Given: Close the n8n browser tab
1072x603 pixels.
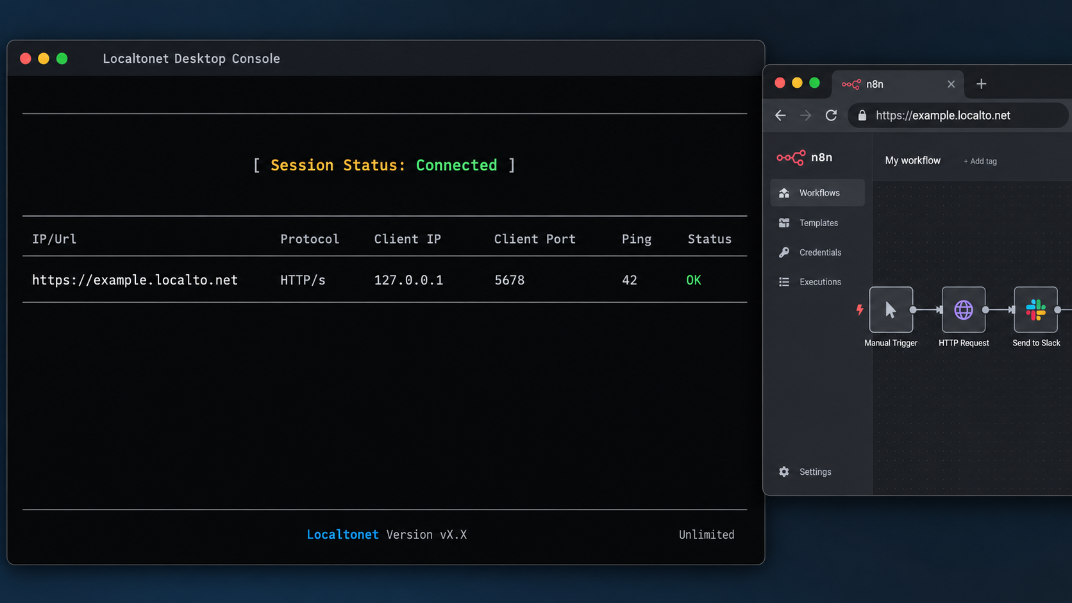Looking at the screenshot, I should pos(951,84).
